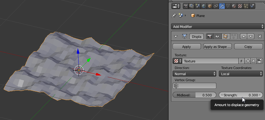Click the Texture name field
The width and height of the screenshot is (265, 120).
pyautogui.click(x=210, y=61)
